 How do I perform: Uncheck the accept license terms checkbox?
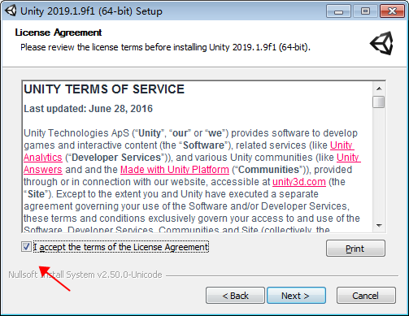26,247
